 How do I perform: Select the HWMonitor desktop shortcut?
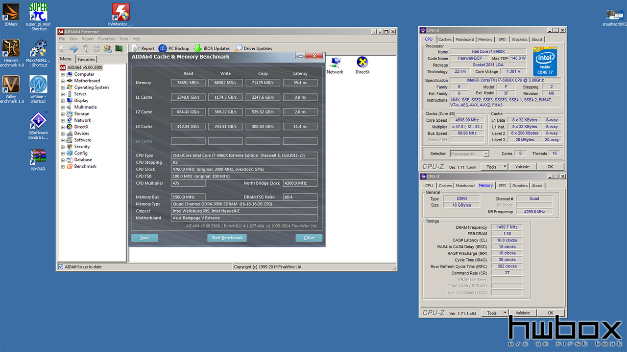(x=121, y=14)
